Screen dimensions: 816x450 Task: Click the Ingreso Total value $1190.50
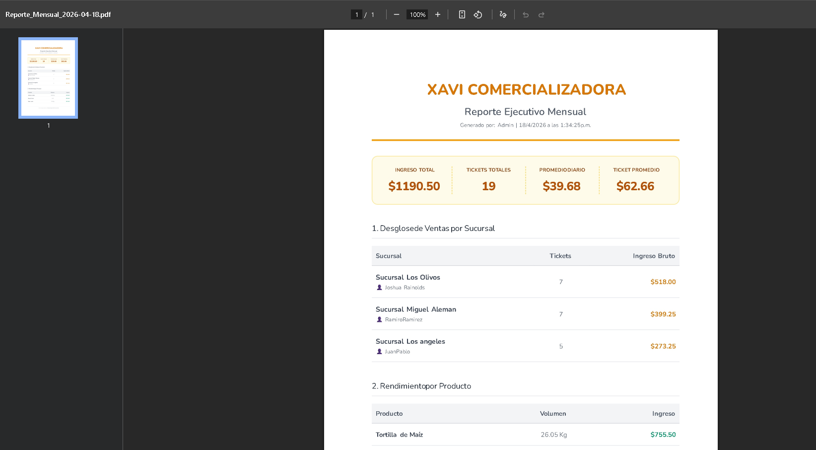[x=414, y=186]
